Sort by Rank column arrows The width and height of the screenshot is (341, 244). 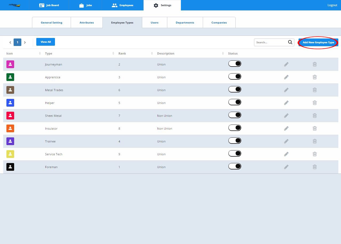point(152,53)
